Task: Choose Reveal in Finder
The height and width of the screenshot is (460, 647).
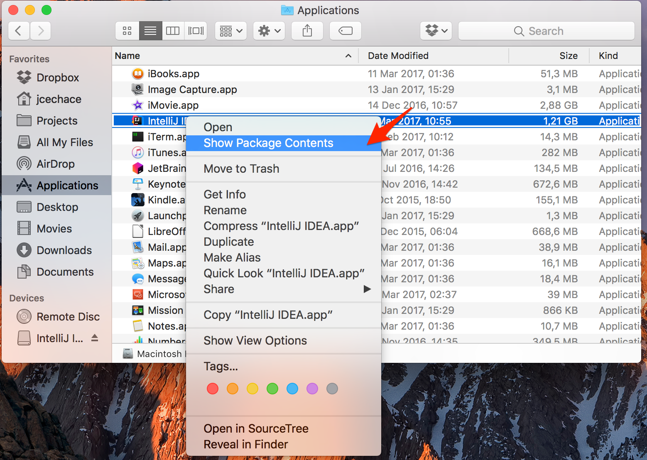Action: [284, 445]
